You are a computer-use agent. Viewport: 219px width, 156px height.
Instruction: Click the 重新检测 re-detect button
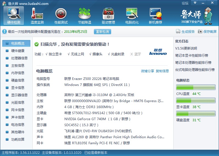click(x=102, y=31)
